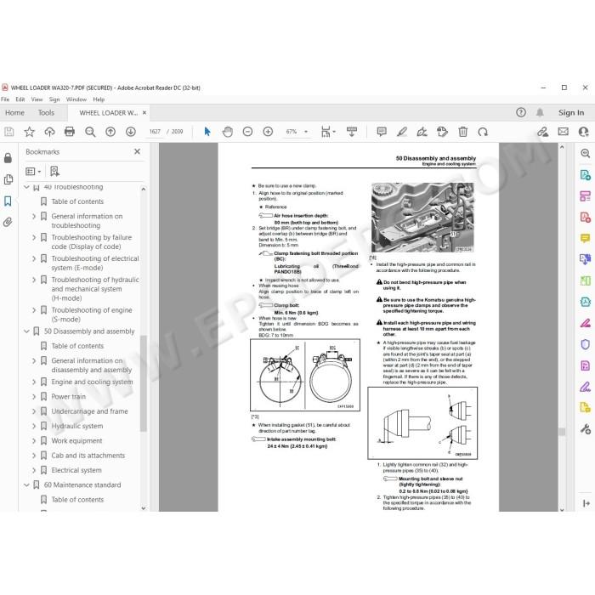
Task: Click the Save file icon
Action: 9,132
